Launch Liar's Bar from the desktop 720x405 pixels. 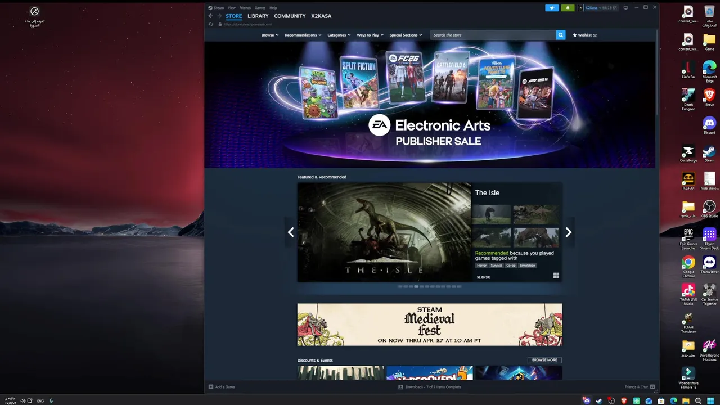click(x=688, y=70)
